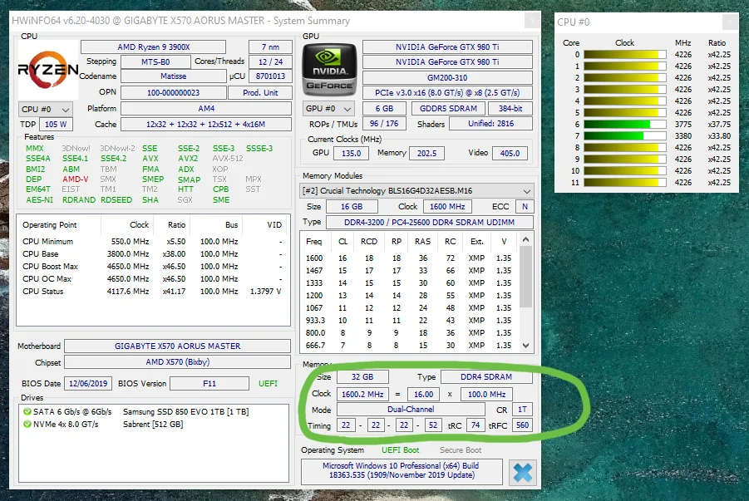Click the red AMD-V feature label
The image size is (749, 501).
click(x=76, y=179)
